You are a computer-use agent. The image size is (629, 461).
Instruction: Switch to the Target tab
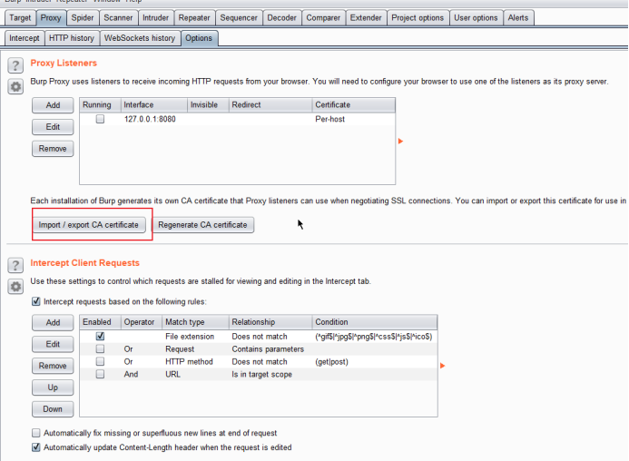20,18
